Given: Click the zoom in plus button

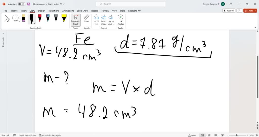Looking at the screenshot, I should (247, 135).
